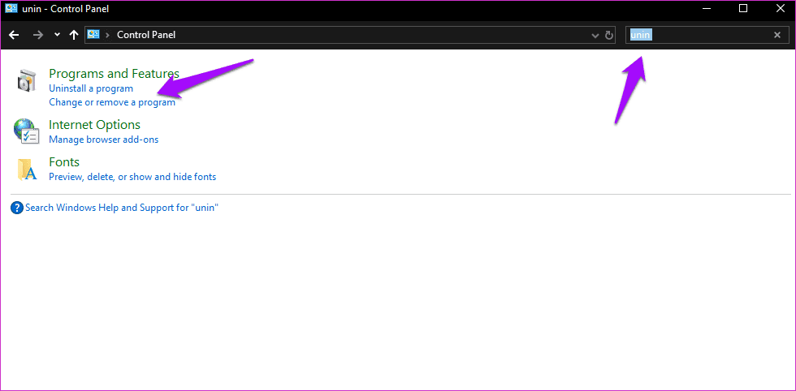Click the chevron before Control Panel breadcrumb
The height and width of the screenshot is (391, 796).
coord(107,35)
